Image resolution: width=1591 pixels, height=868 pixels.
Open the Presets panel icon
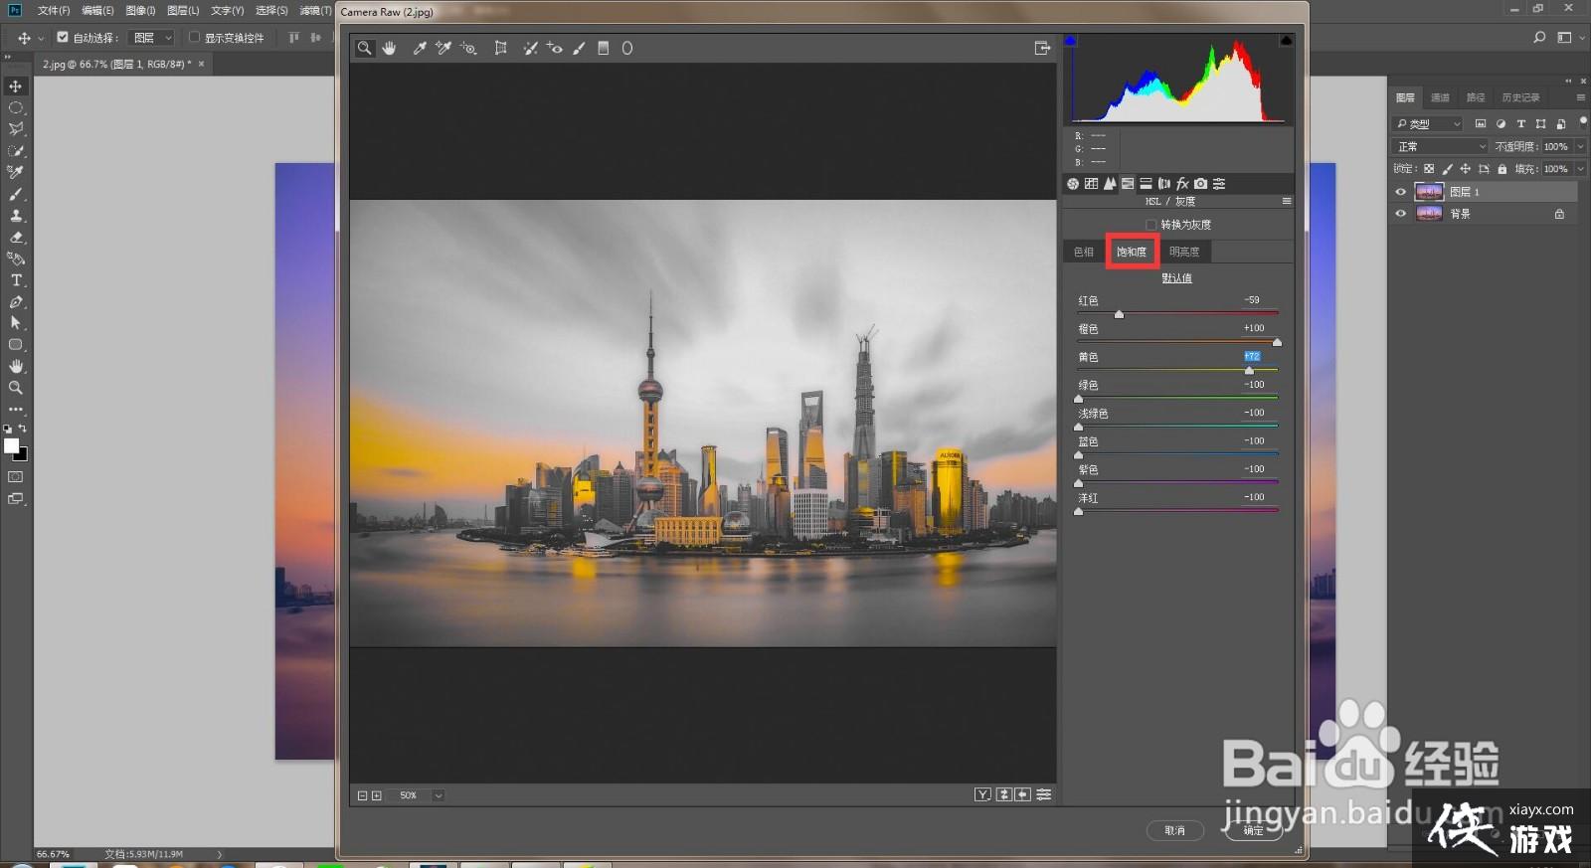(x=1219, y=184)
